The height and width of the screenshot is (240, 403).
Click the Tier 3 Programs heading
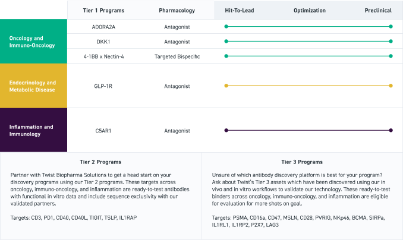click(302, 162)
